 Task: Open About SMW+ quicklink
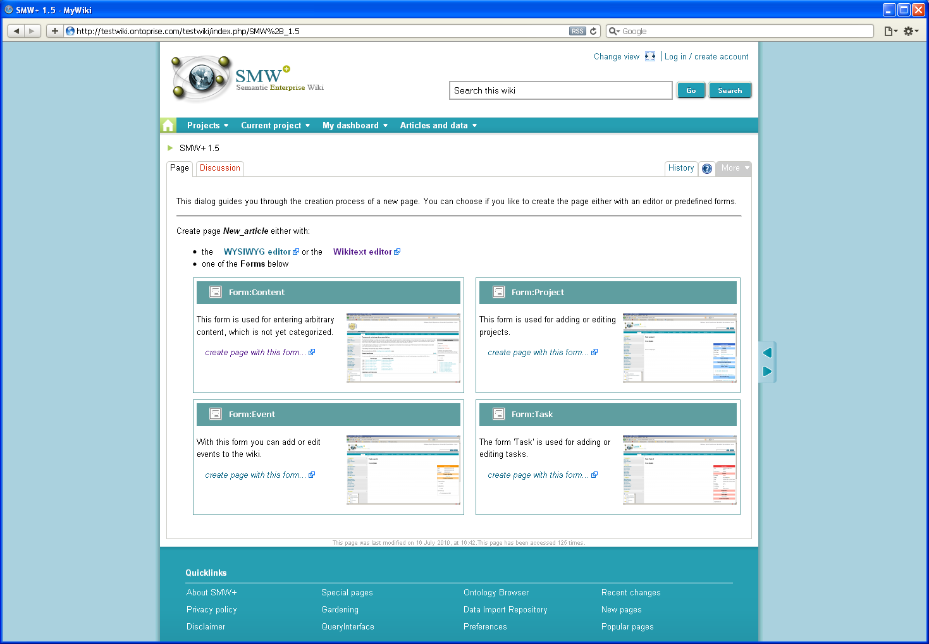211,593
